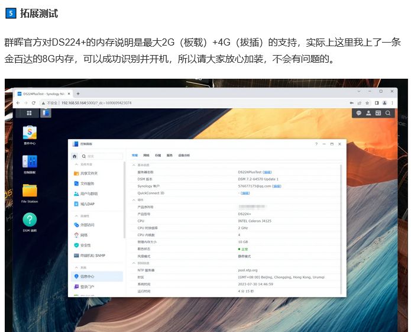This screenshot has width=411, height=332.
Task: Open the browser profile avatar icon
Action: point(384,103)
